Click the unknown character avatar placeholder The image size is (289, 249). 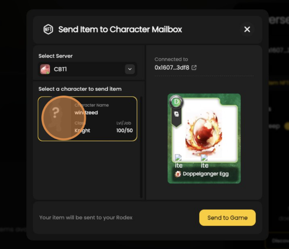(x=56, y=118)
